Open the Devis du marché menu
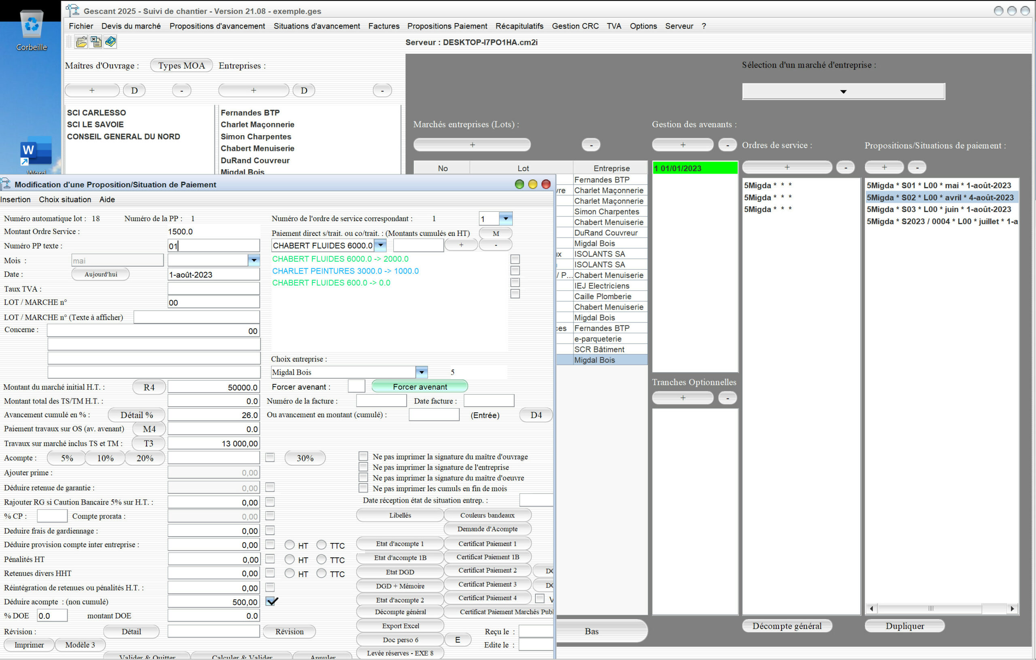Image resolution: width=1036 pixels, height=660 pixels. point(131,26)
